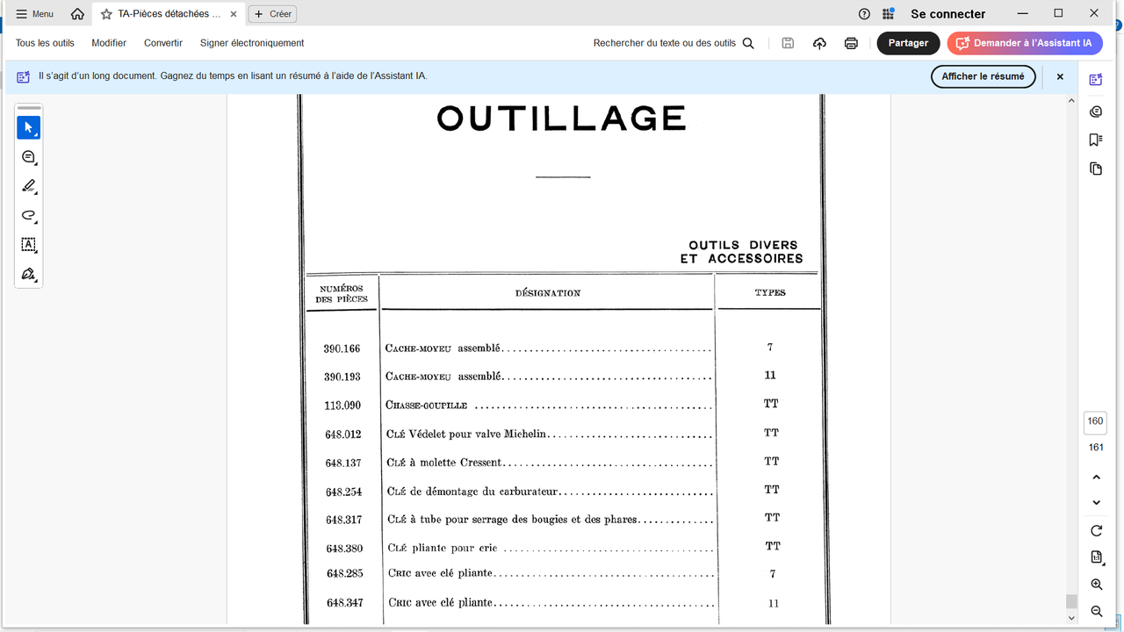1124x632 pixels.
Task: Choose the comment bubble tool
Action: [28, 157]
